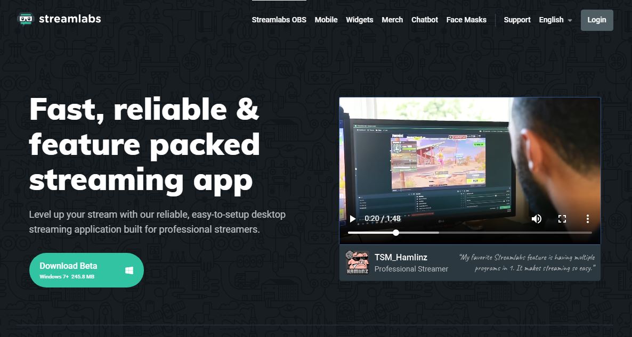Screen dimensions: 632x337
Task: Click the Hamlinz avatar image
Action: 358,262
